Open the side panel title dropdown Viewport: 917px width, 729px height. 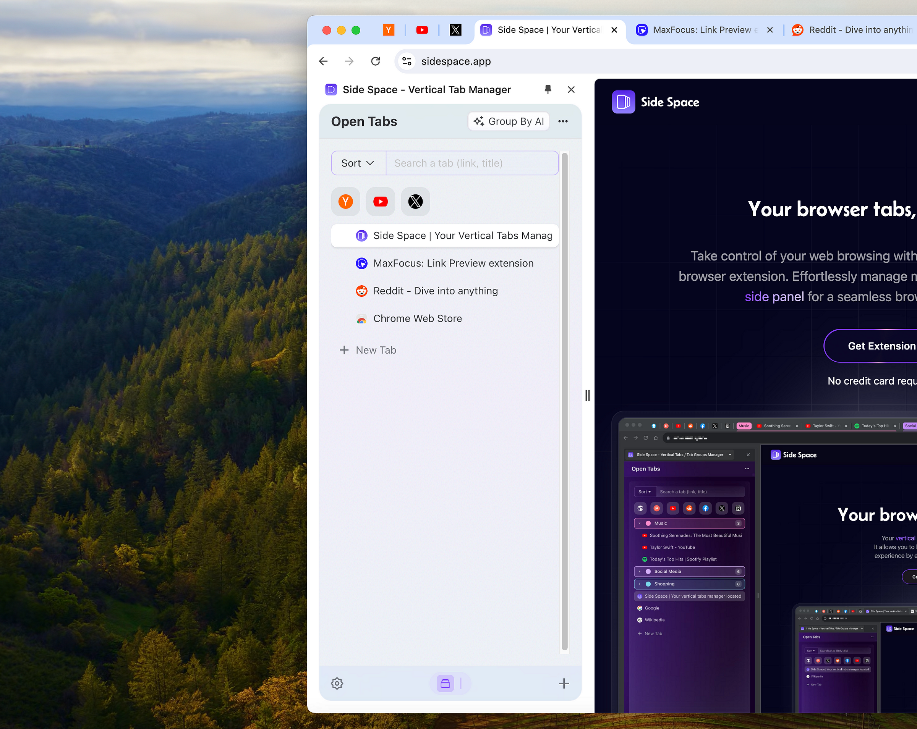coord(427,89)
